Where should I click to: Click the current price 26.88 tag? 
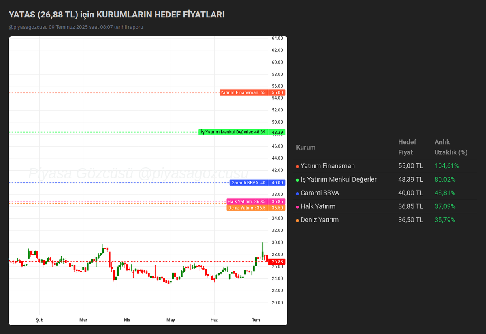pos(277,262)
